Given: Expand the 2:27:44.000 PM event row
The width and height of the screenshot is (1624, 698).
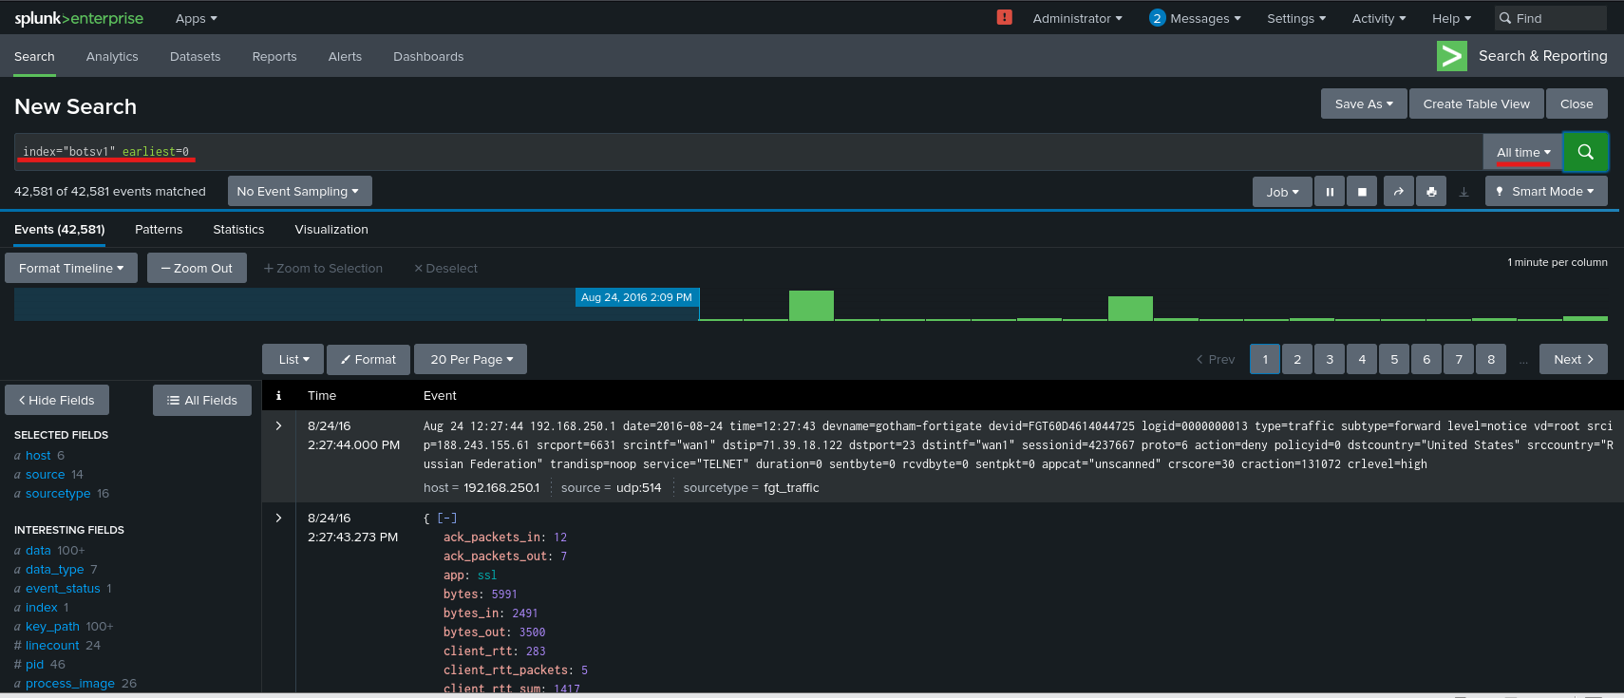Looking at the screenshot, I should click(278, 425).
